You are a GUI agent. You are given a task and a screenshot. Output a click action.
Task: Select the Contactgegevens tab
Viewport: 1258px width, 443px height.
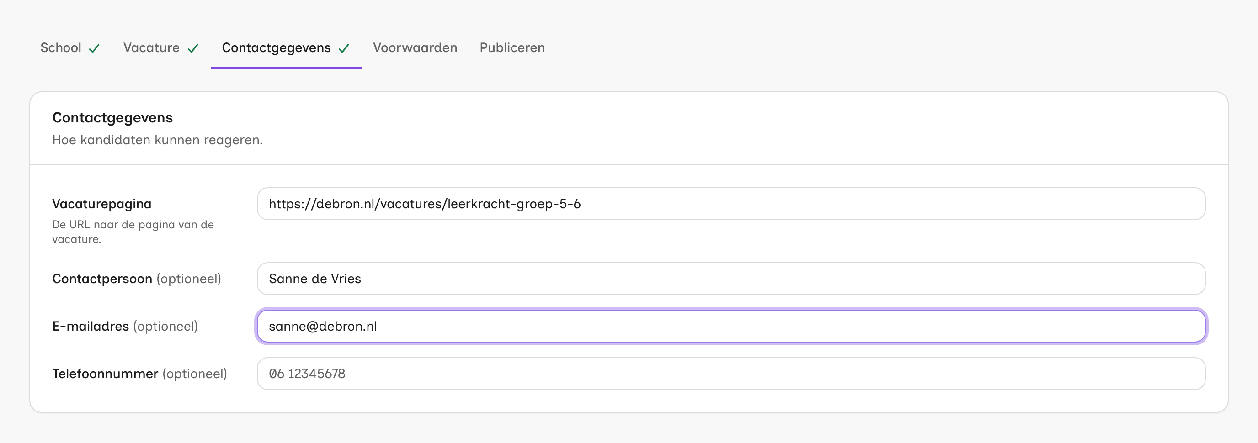[286, 48]
